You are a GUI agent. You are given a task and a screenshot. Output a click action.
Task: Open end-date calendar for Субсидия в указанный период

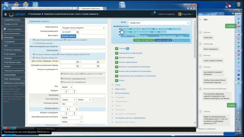point(98,66)
